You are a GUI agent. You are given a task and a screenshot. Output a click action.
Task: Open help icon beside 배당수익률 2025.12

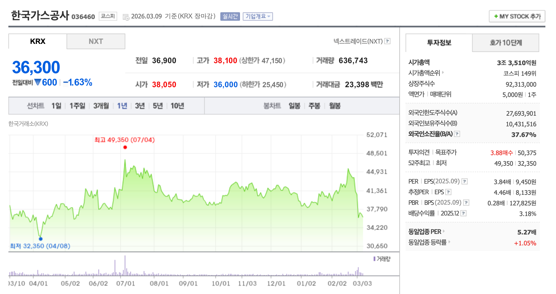tap(463, 213)
